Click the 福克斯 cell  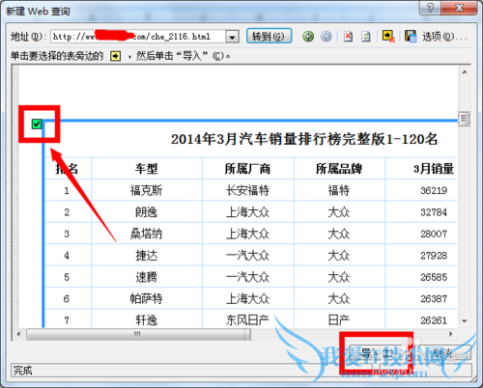pyautogui.click(x=147, y=190)
